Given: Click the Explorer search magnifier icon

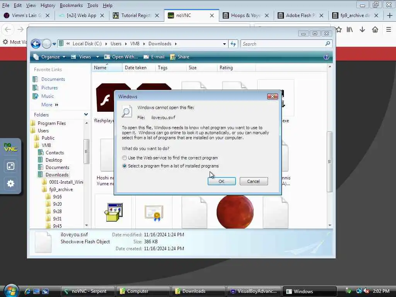Looking at the screenshot, I should [328, 44].
